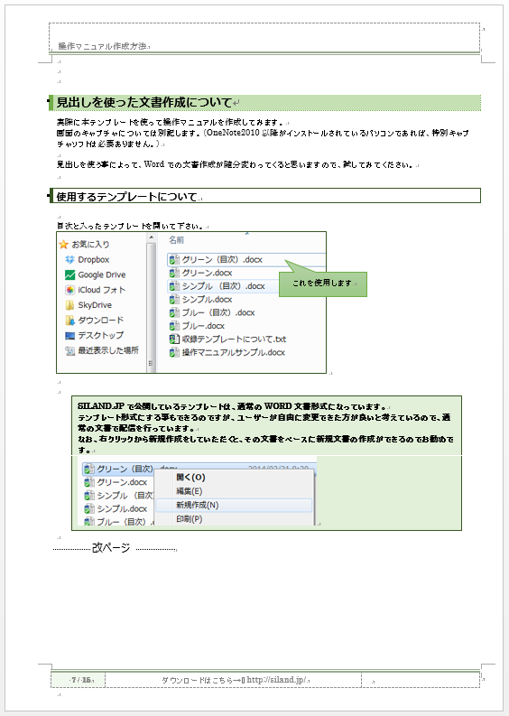
Task: Select the Dropbox icon in the sidebar
Action: [x=69, y=259]
